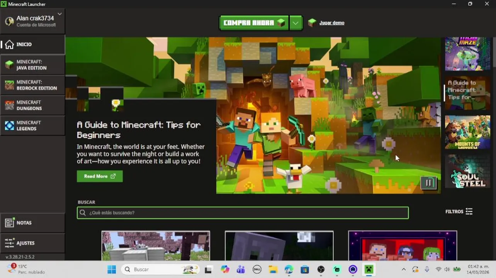Open the Notas section
The width and height of the screenshot is (496, 278).
32,223
